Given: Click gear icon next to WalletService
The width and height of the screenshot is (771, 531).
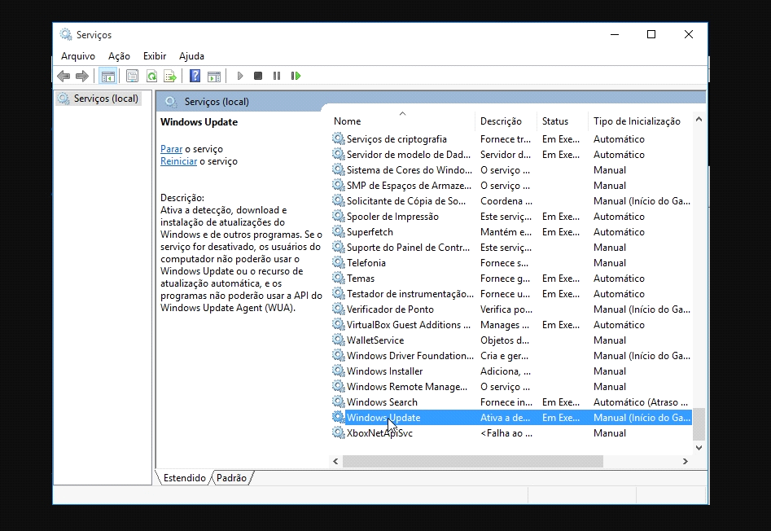Looking at the screenshot, I should (x=339, y=340).
